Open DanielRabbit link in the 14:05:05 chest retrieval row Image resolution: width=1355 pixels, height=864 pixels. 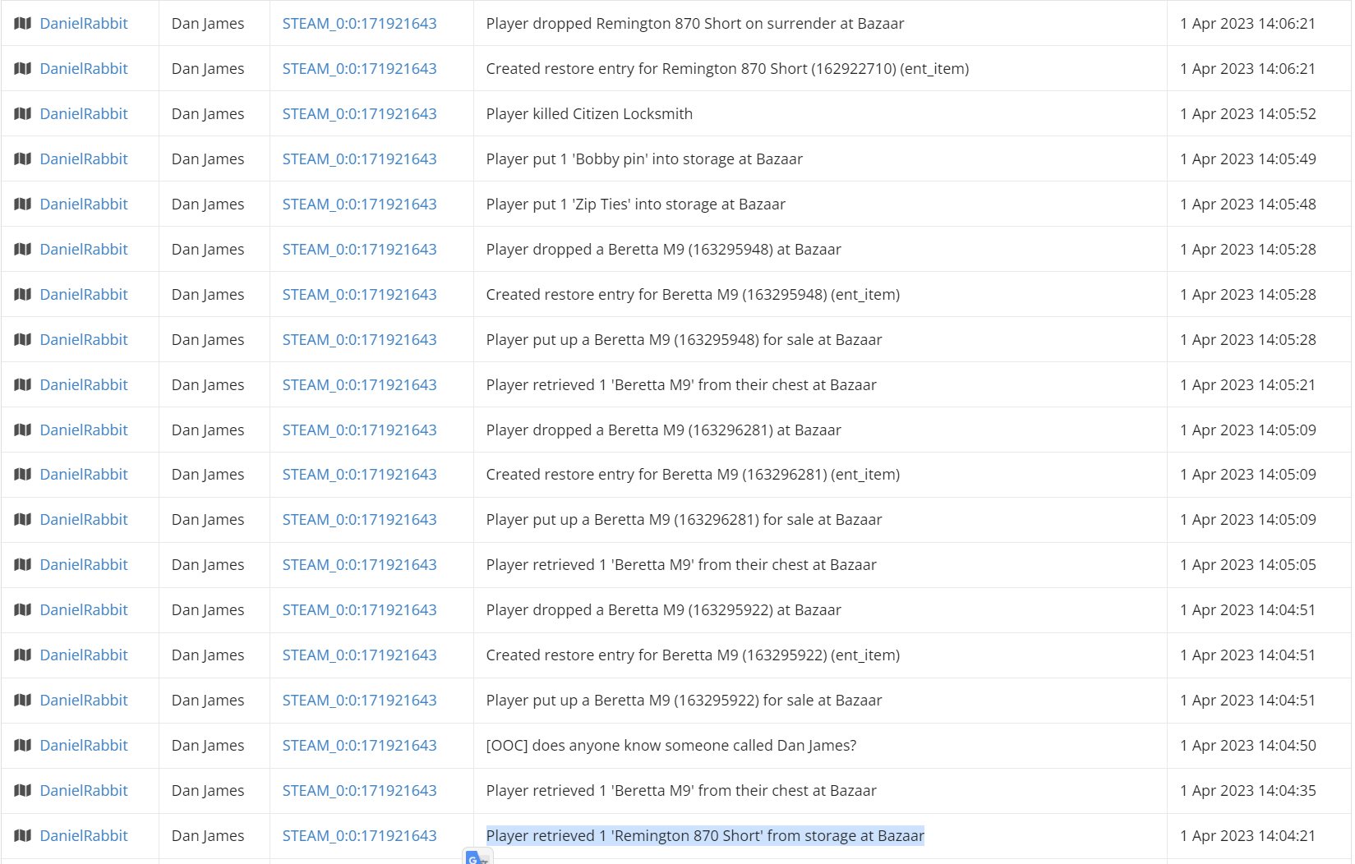(84, 564)
